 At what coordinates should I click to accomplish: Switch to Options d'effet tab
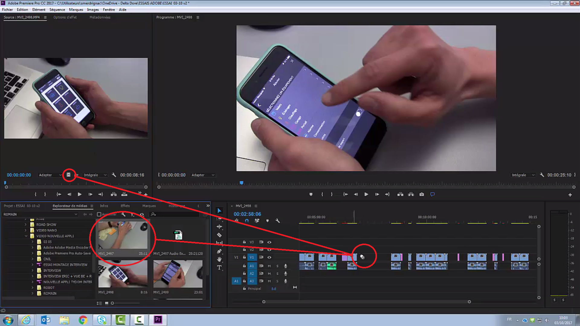pos(65,17)
